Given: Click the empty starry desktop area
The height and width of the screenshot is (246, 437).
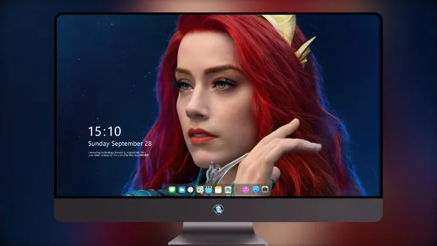Looking at the screenshot, I should pyautogui.click(x=106, y=70).
